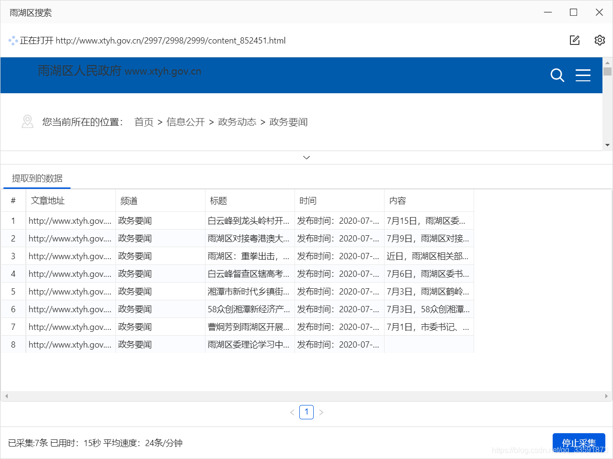The width and height of the screenshot is (613, 459).
Task: Select page 1 in pagination
Action: 306,412
